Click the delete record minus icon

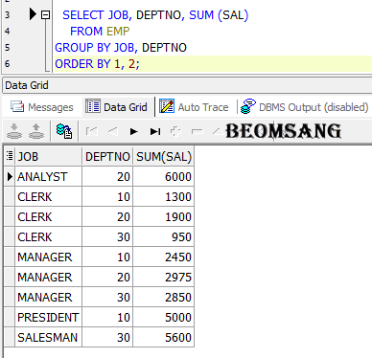tap(197, 131)
